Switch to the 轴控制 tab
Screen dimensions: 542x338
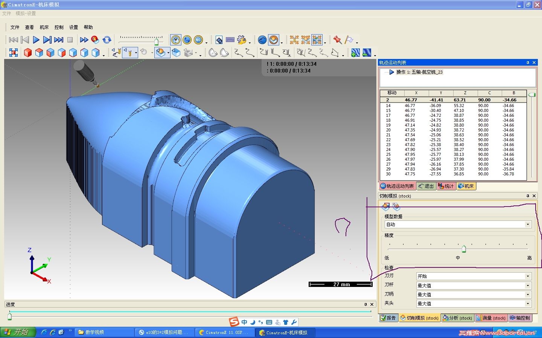520,318
